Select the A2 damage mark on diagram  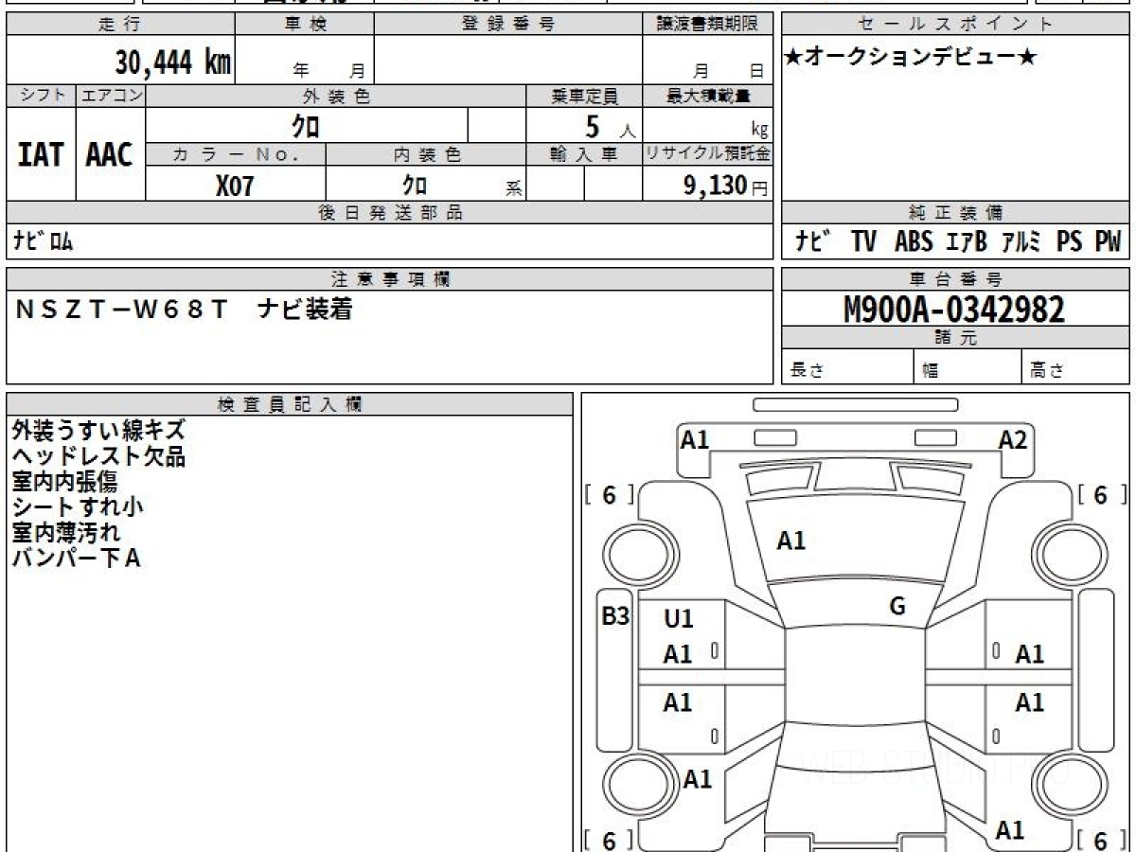click(x=1012, y=439)
